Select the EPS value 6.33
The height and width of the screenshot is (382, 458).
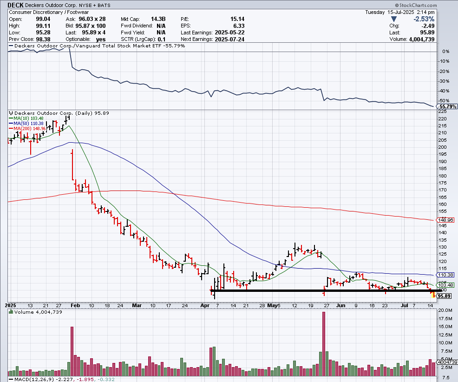239,26
